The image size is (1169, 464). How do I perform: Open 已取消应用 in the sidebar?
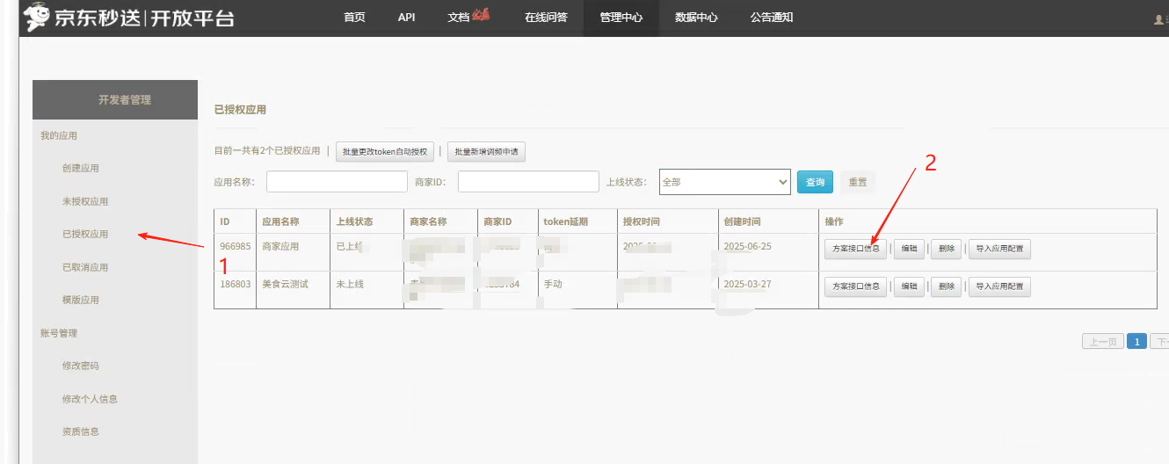click(x=85, y=267)
